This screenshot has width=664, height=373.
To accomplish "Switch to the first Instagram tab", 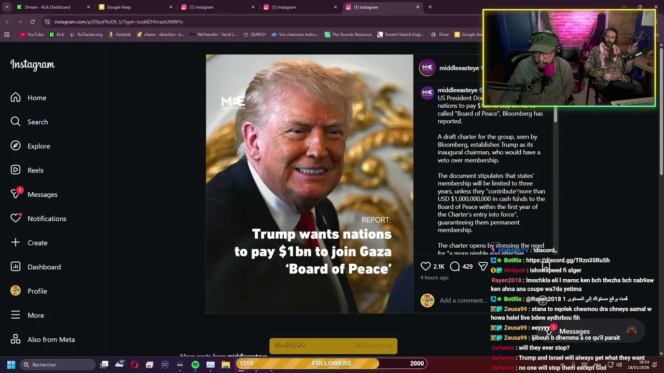I will tap(217, 7).
